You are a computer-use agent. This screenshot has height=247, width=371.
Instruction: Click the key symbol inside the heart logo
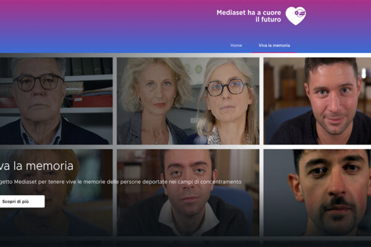click(x=300, y=12)
